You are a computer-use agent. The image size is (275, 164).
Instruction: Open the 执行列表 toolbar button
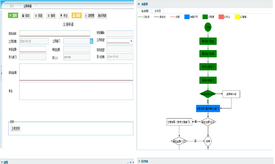click(x=102, y=16)
